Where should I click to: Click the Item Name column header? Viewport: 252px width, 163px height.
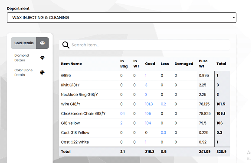71,64
